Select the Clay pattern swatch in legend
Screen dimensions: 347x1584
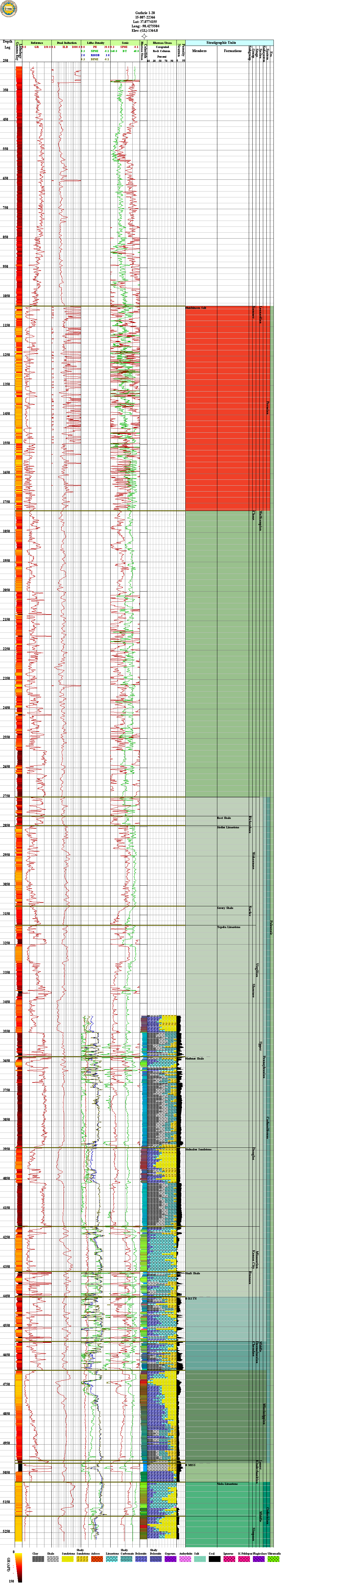[38, 1559]
